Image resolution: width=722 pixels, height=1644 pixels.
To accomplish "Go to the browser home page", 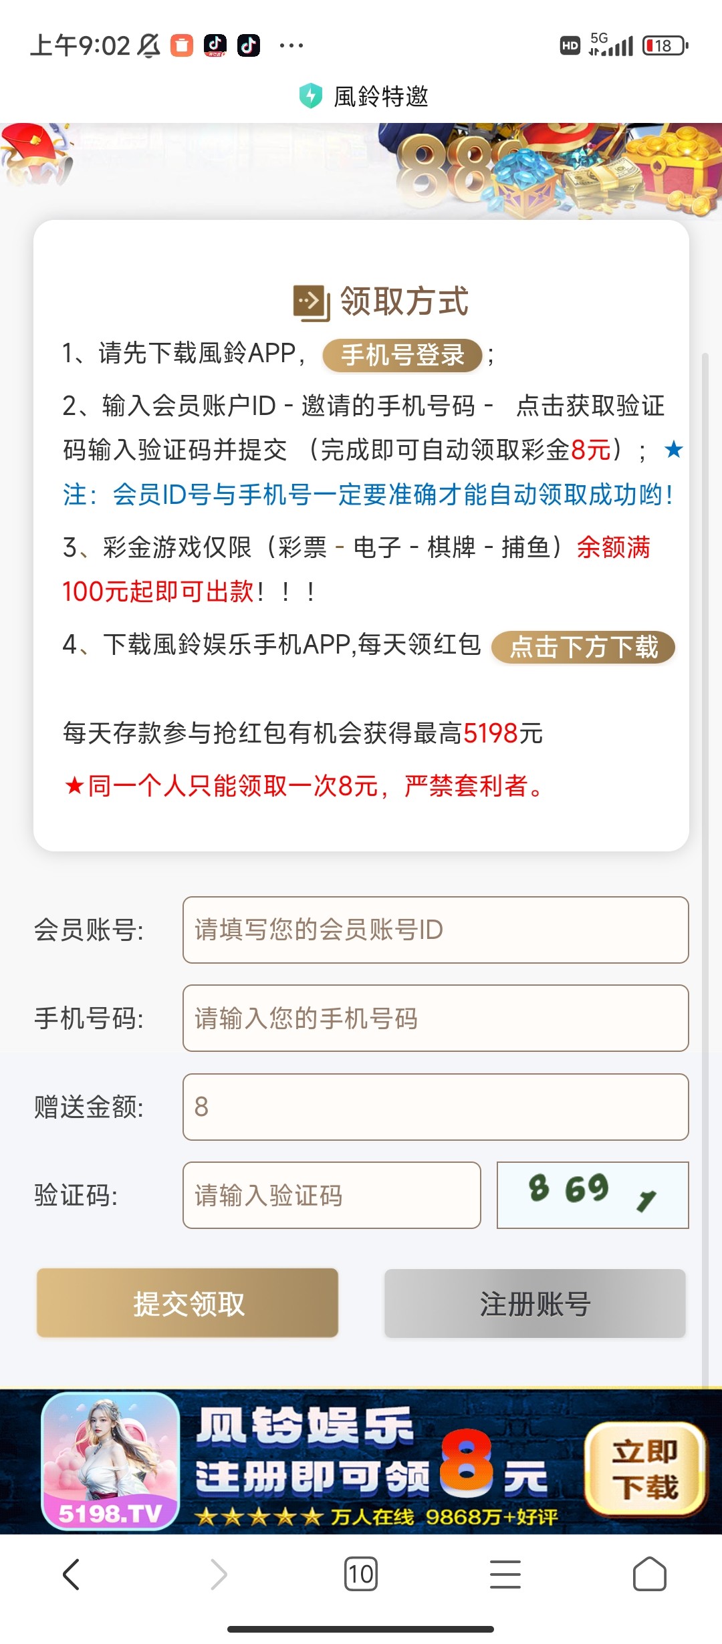I will pos(650,1574).
